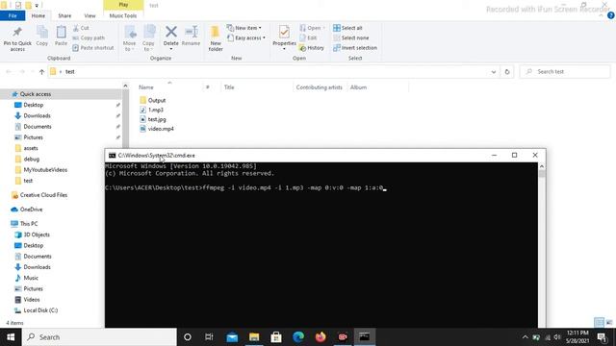This screenshot has width=616, height=346.
Task: Select the test.jpg file
Action: (153, 119)
